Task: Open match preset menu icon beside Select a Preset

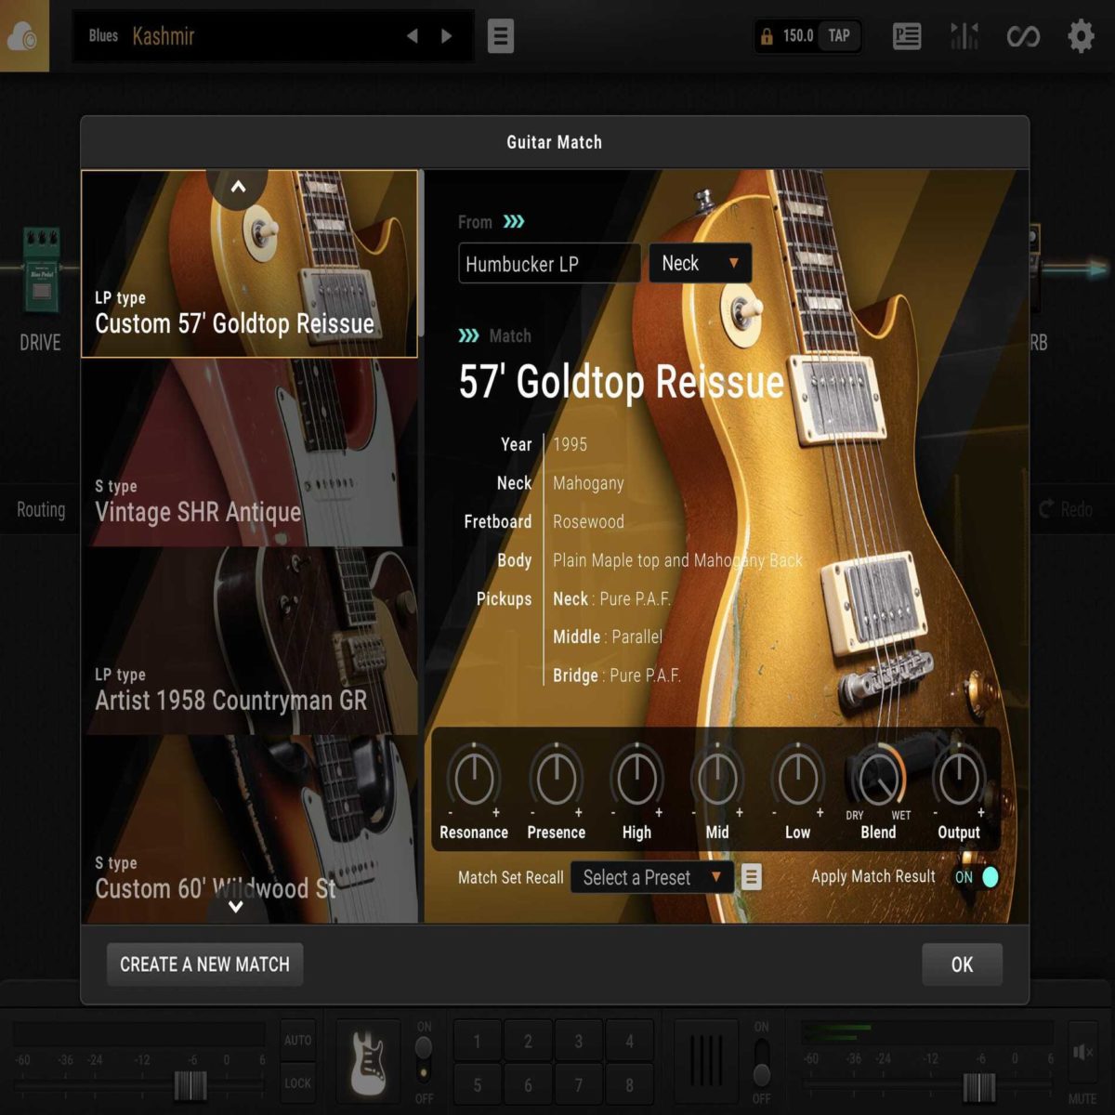Action: 752,877
